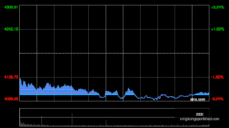
Task: Click the boxed characters above xingkongsportshad.com
Action: click(x=200, y=114)
